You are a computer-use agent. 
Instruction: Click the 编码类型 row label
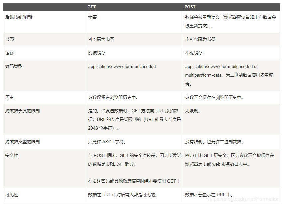12,66
